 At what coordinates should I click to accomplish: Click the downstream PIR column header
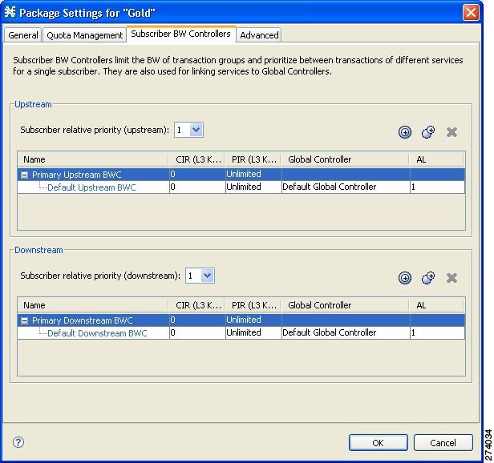253,305
